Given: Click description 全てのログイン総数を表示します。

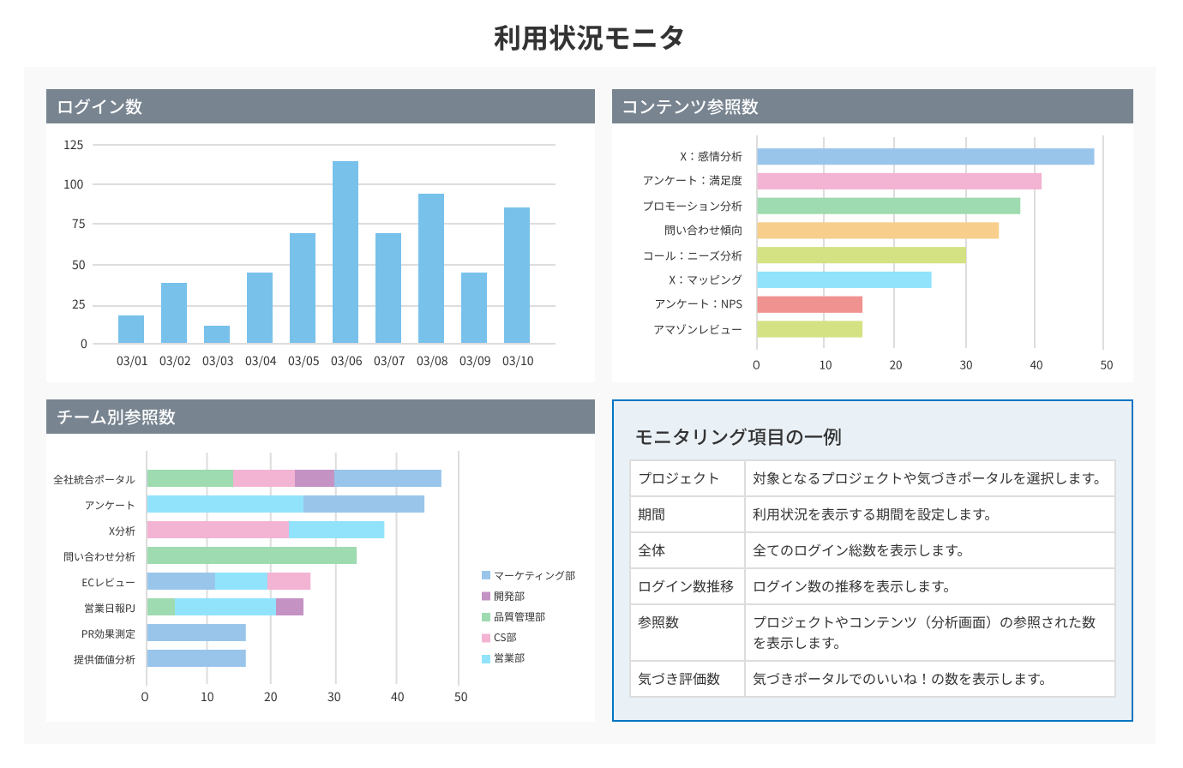Looking at the screenshot, I should click(860, 550).
